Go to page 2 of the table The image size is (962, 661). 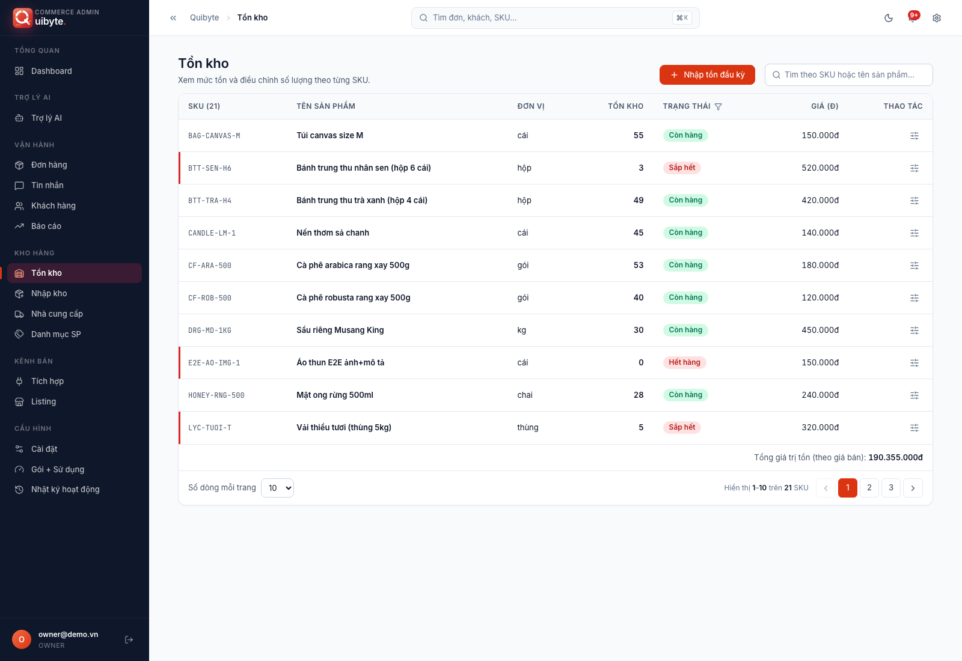point(869,488)
